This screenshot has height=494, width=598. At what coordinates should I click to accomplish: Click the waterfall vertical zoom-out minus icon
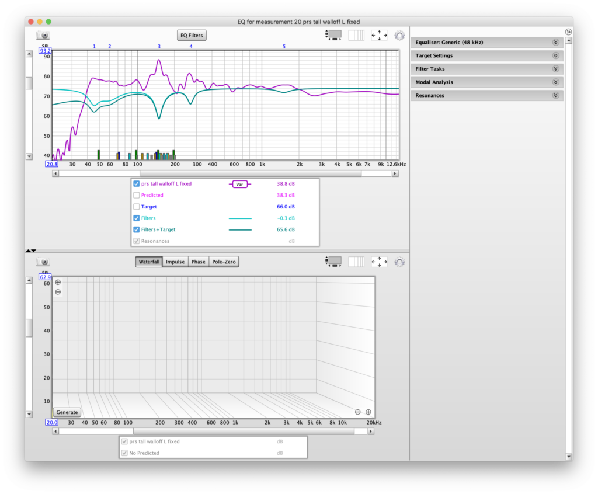pos(58,292)
